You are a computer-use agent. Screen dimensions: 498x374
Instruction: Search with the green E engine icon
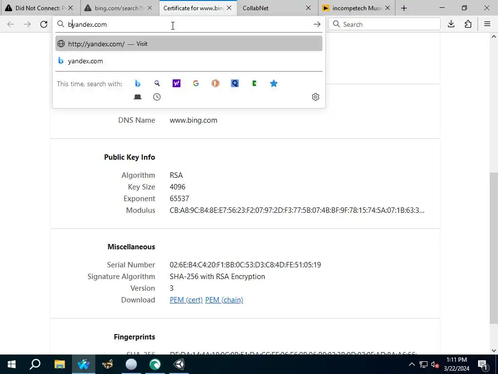pyautogui.click(x=254, y=83)
